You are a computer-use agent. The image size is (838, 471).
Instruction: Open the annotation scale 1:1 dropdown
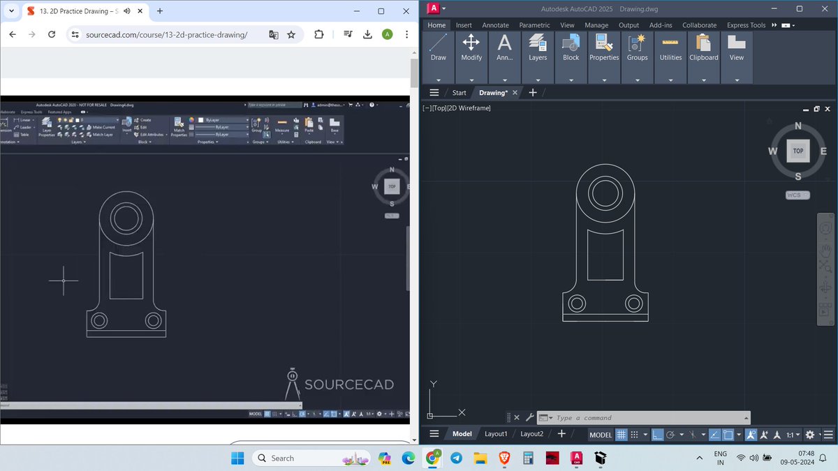(793, 435)
